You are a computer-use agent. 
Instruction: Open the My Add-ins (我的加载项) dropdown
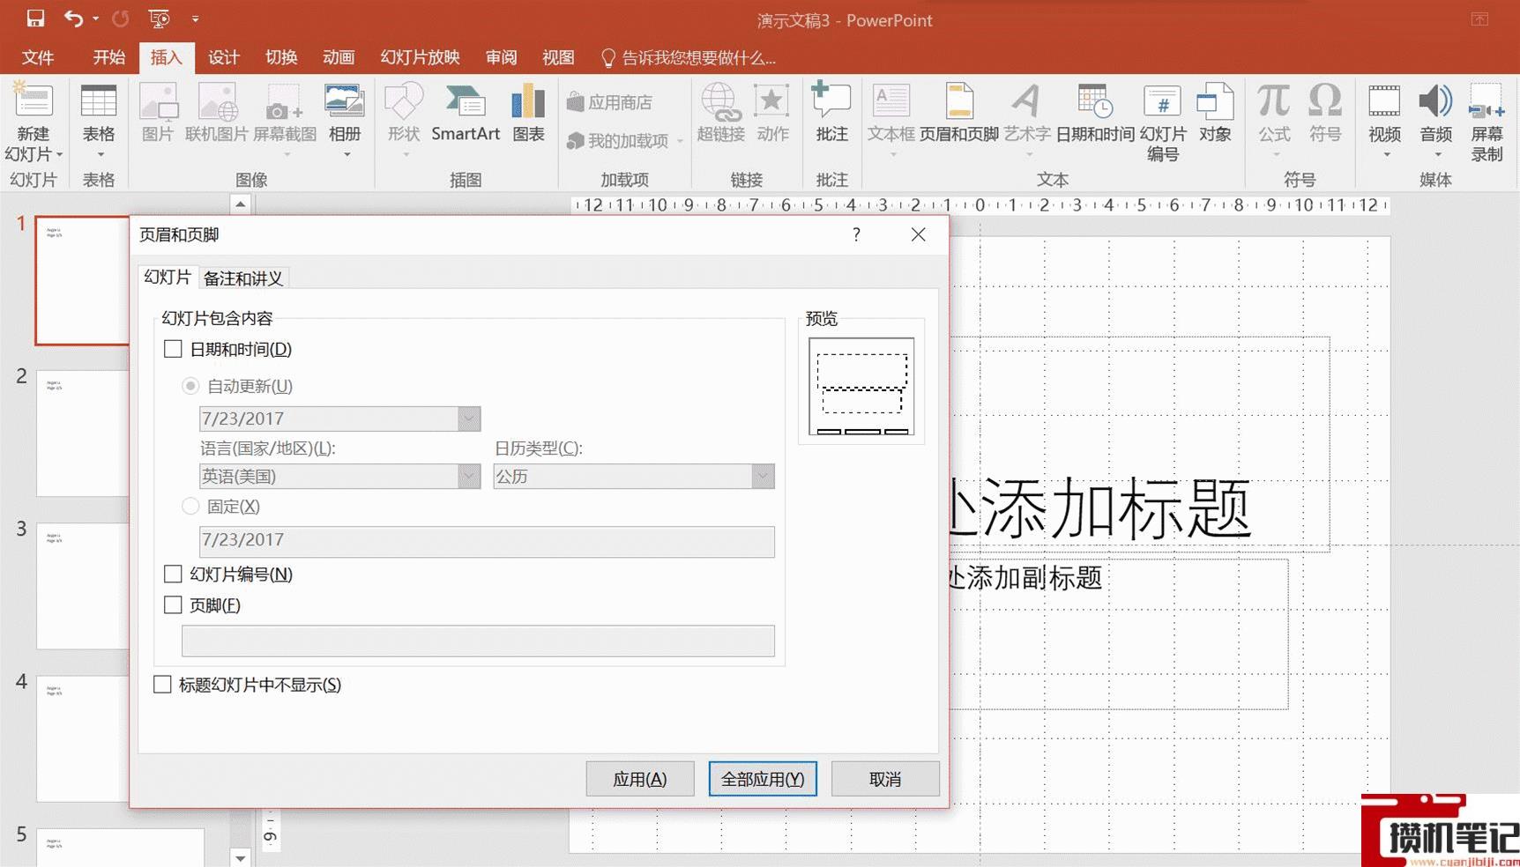click(624, 141)
